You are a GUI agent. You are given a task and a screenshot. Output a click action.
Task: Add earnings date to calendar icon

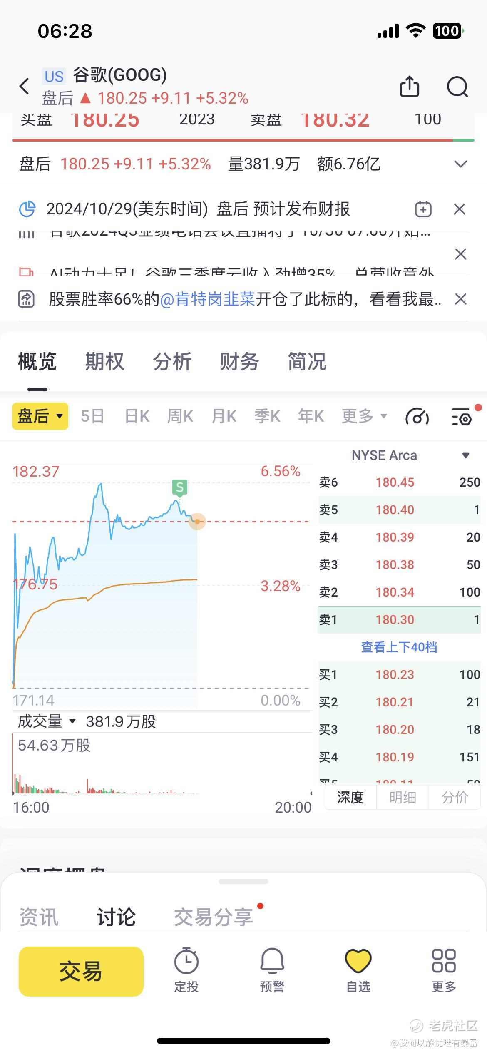423,209
